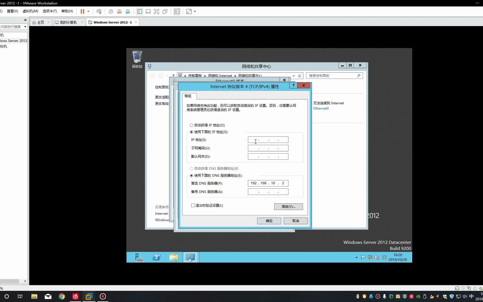Click the VMware pause VM icon

tap(82, 11)
